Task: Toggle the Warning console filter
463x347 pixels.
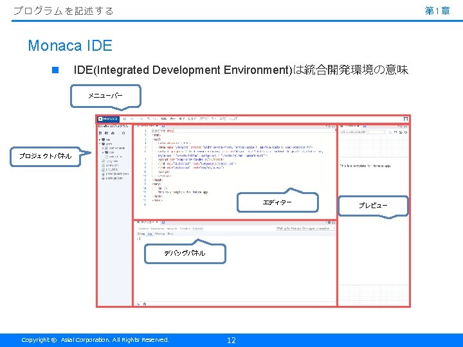Action: coord(159,234)
